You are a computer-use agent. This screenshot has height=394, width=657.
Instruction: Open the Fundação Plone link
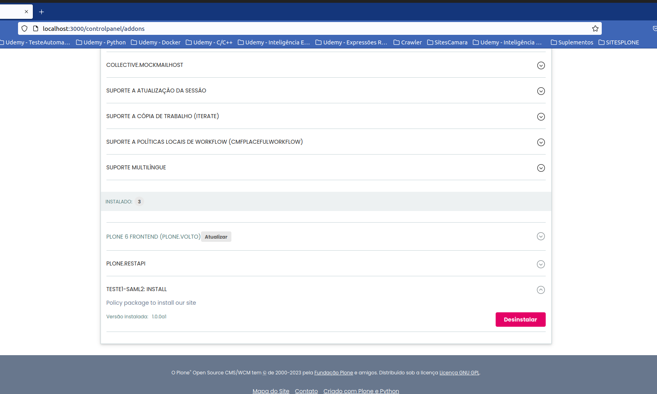[x=334, y=372]
